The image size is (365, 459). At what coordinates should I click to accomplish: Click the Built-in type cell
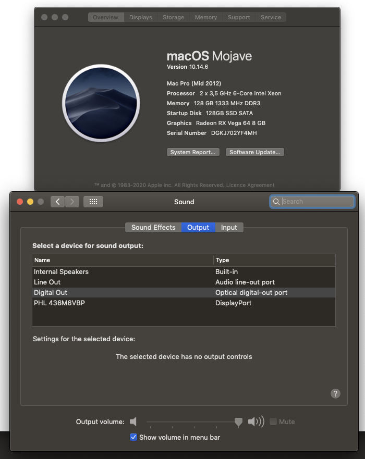[226, 271]
